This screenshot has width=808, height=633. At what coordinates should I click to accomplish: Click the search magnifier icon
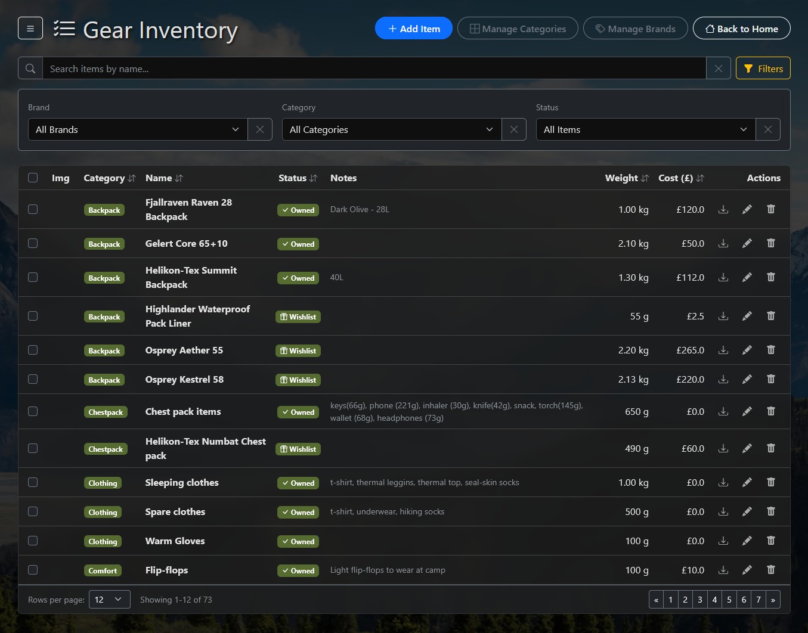click(30, 68)
